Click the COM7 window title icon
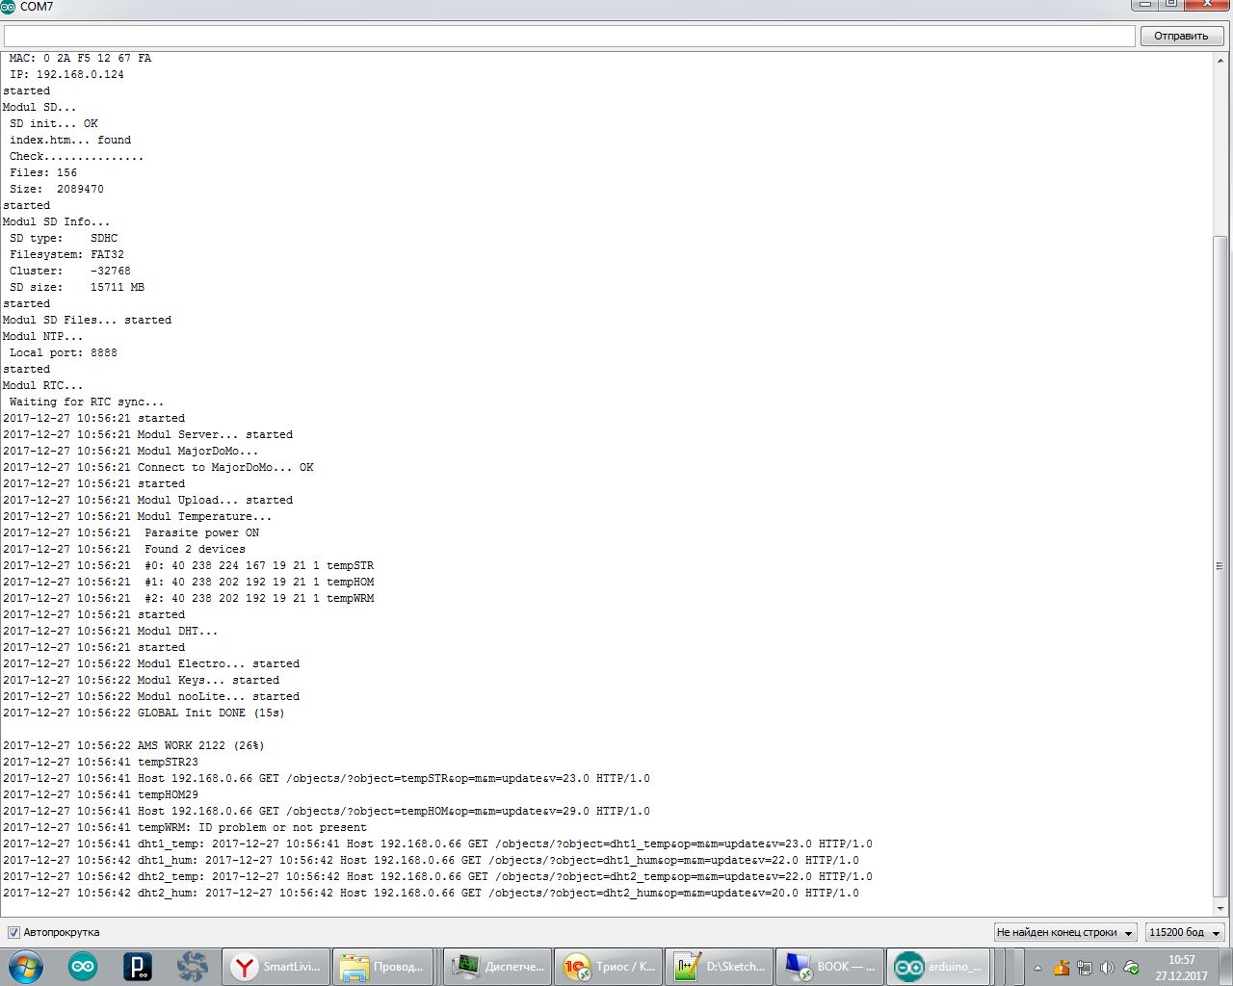The width and height of the screenshot is (1233, 986). coord(9,7)
